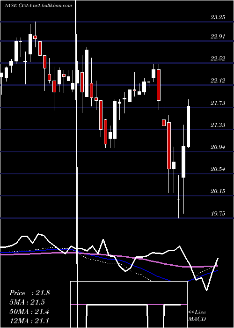Select the large red candle falling to 20.54

pos(169,146)
